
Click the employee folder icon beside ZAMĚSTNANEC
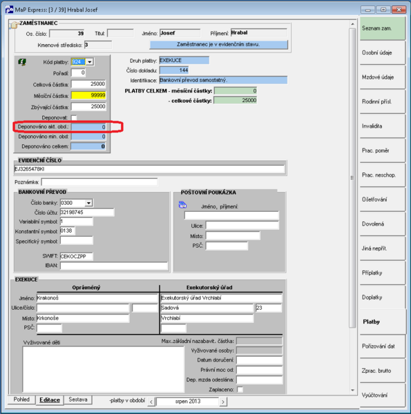[13, 25]
